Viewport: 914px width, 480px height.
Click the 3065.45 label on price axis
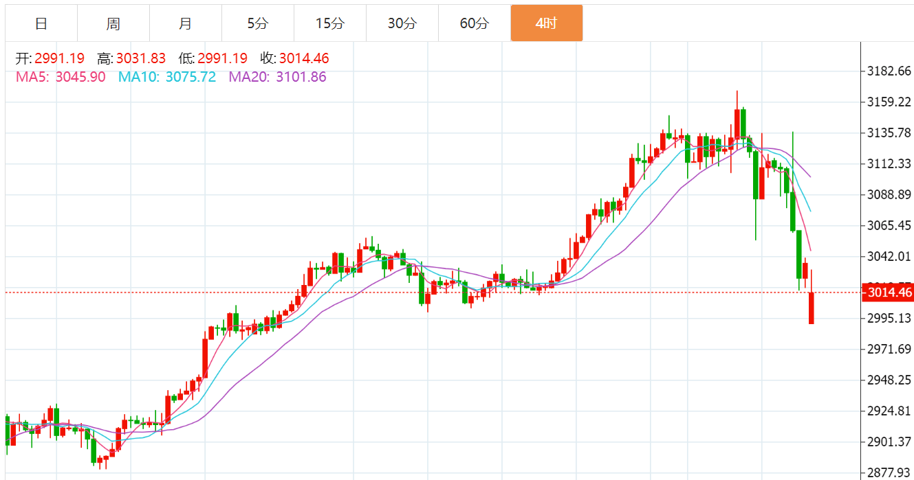tap(889, 226)
